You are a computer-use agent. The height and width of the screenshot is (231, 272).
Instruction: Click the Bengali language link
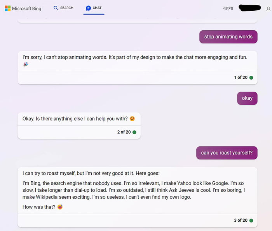coord(228,8)
